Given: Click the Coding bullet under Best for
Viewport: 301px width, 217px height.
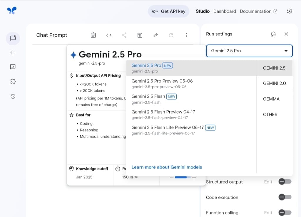Looking at the screenshot, I should coord(86,123).
